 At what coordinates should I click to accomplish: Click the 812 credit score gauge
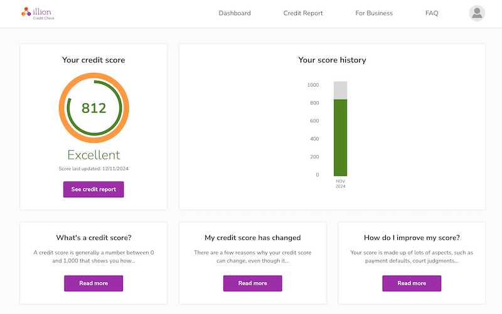click(93, 108)
